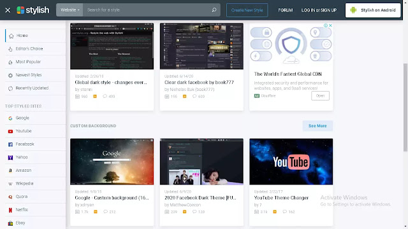
Task: Select Home in the sidebar
Action: click(36, 36)
